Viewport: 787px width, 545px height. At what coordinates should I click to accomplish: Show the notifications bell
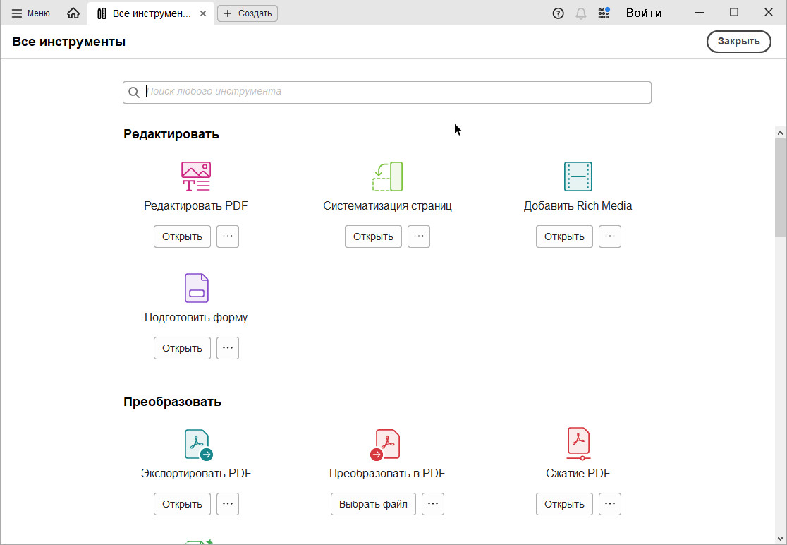pos(581,13)
